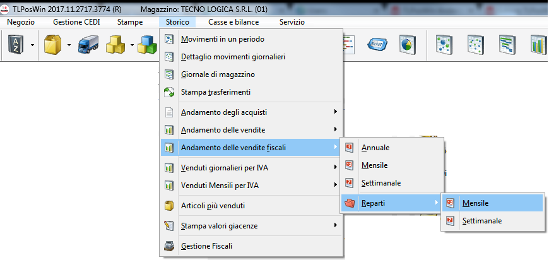Viewport: 549px width, 260px height.
Task: Open dropdown arrow next to yellow box icon
Action: click(x=68, y=45)
